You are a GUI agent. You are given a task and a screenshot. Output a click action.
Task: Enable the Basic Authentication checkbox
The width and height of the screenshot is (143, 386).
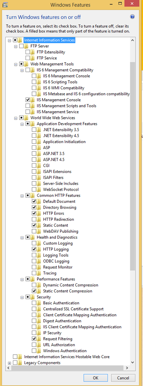pos(34,303)
